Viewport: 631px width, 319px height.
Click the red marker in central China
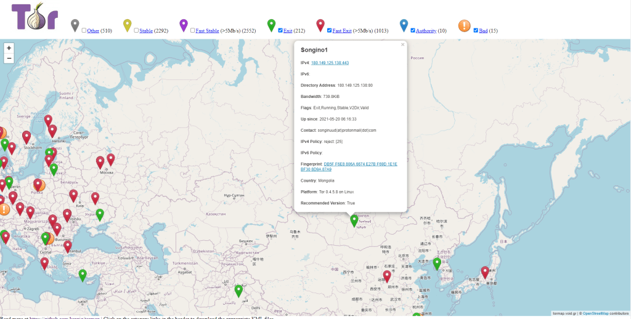[x=387, y=276]
